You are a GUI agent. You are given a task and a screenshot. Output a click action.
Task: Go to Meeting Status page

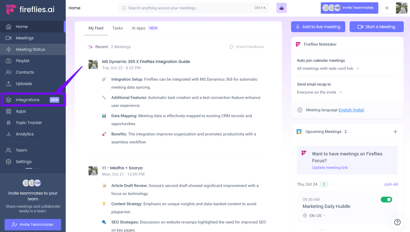[x=32, y=50]
